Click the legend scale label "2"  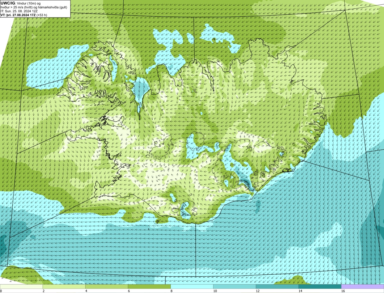tap(43, 291)
